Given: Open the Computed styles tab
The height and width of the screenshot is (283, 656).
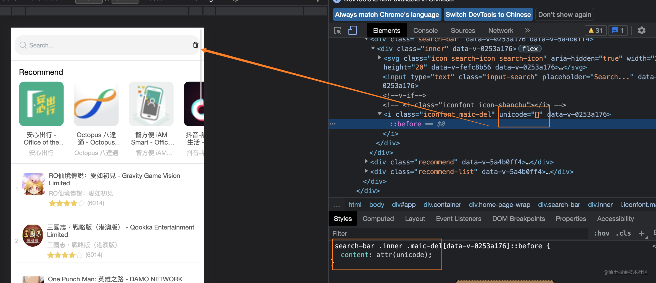Looking at the screenshot, I should coord(378,218).
